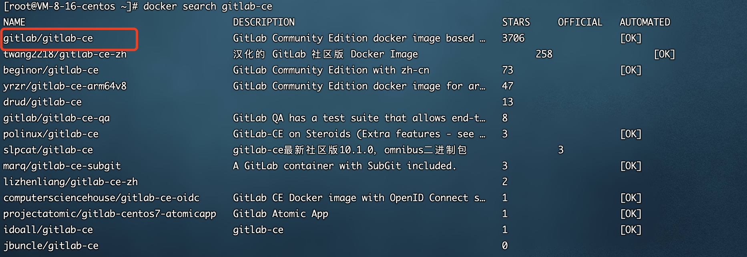Click lizhenliang/gitlab-ce-zh in the results
This screenshot has height=257, width=747.
[x=70, y=182]
